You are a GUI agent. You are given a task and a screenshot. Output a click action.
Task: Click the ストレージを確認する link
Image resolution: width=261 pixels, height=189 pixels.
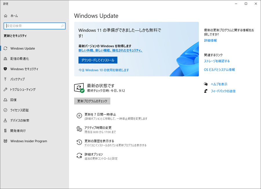tap(217, 61)
